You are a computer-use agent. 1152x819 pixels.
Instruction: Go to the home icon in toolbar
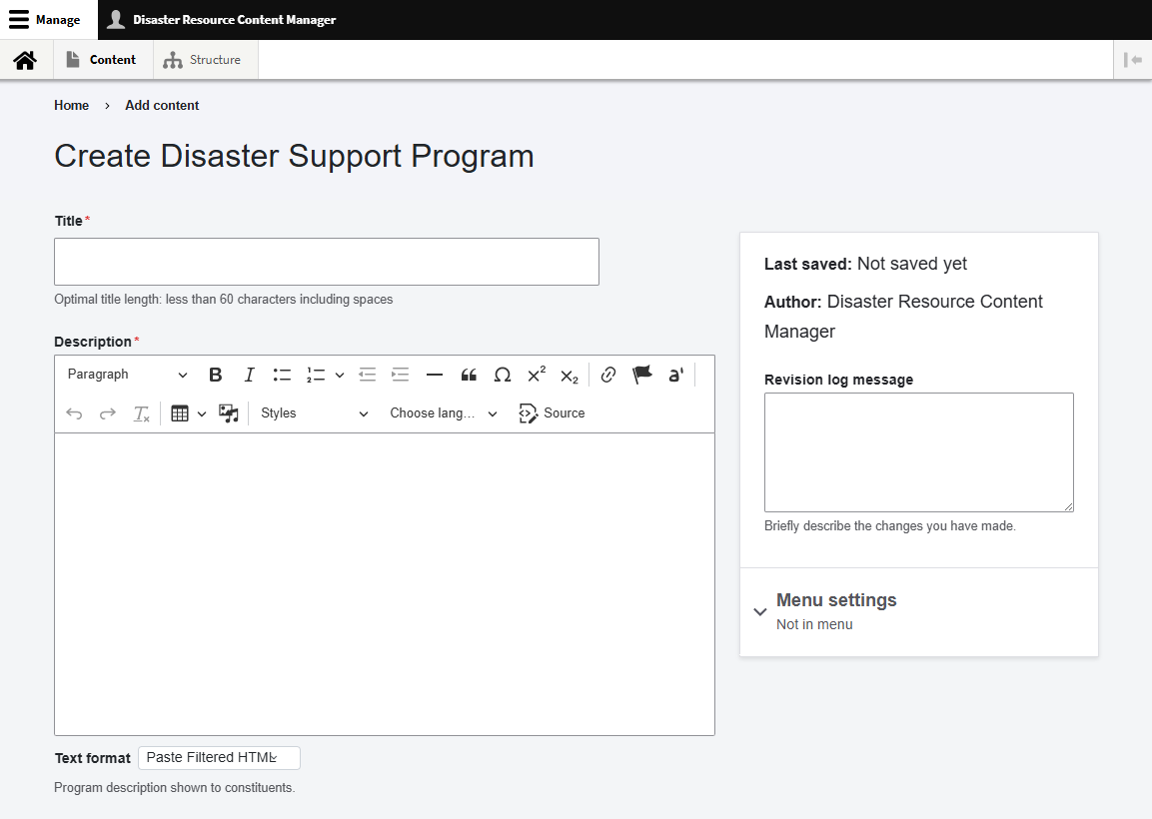(25, 60)
